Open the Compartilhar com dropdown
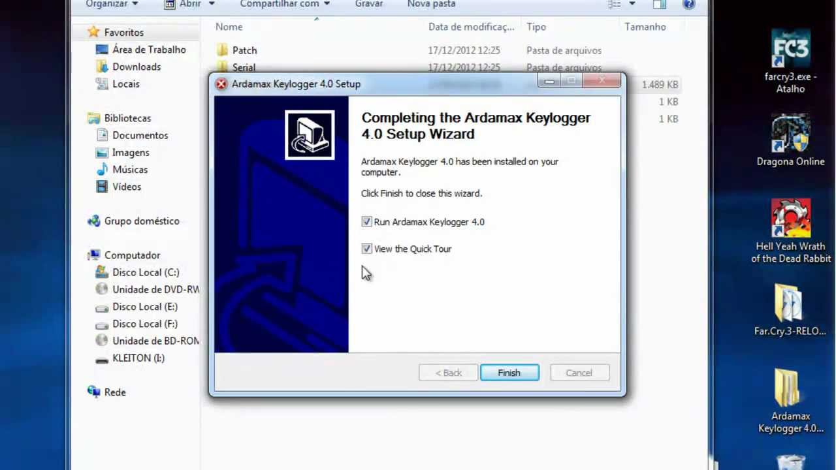 point(285,4)
